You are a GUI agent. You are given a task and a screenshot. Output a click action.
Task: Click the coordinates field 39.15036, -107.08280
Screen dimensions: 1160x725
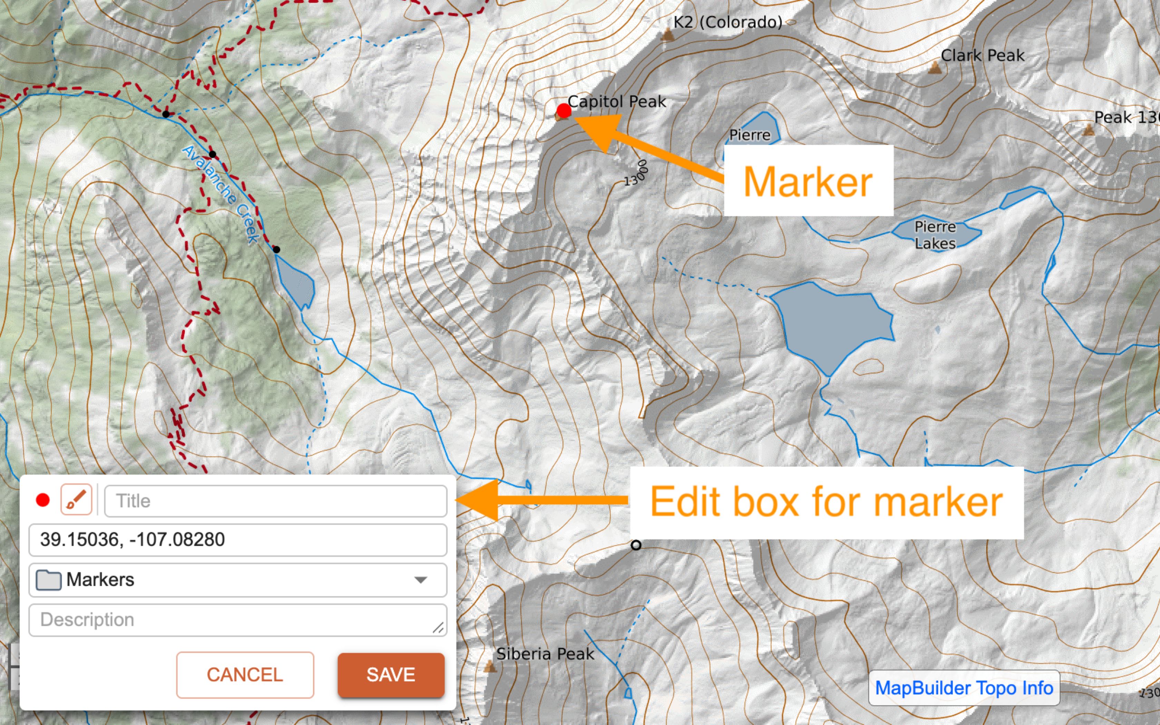[237, 540]
